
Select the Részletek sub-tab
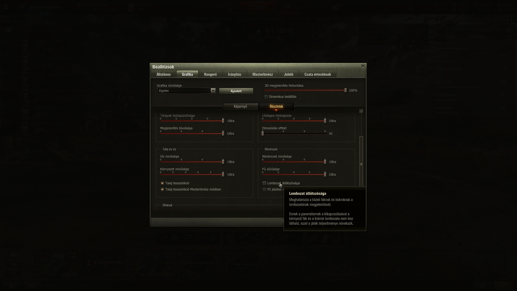[x=276, y=106]
